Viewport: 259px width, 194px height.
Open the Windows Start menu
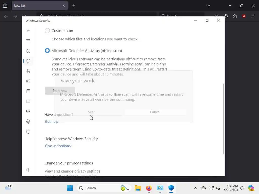point(70,188)
